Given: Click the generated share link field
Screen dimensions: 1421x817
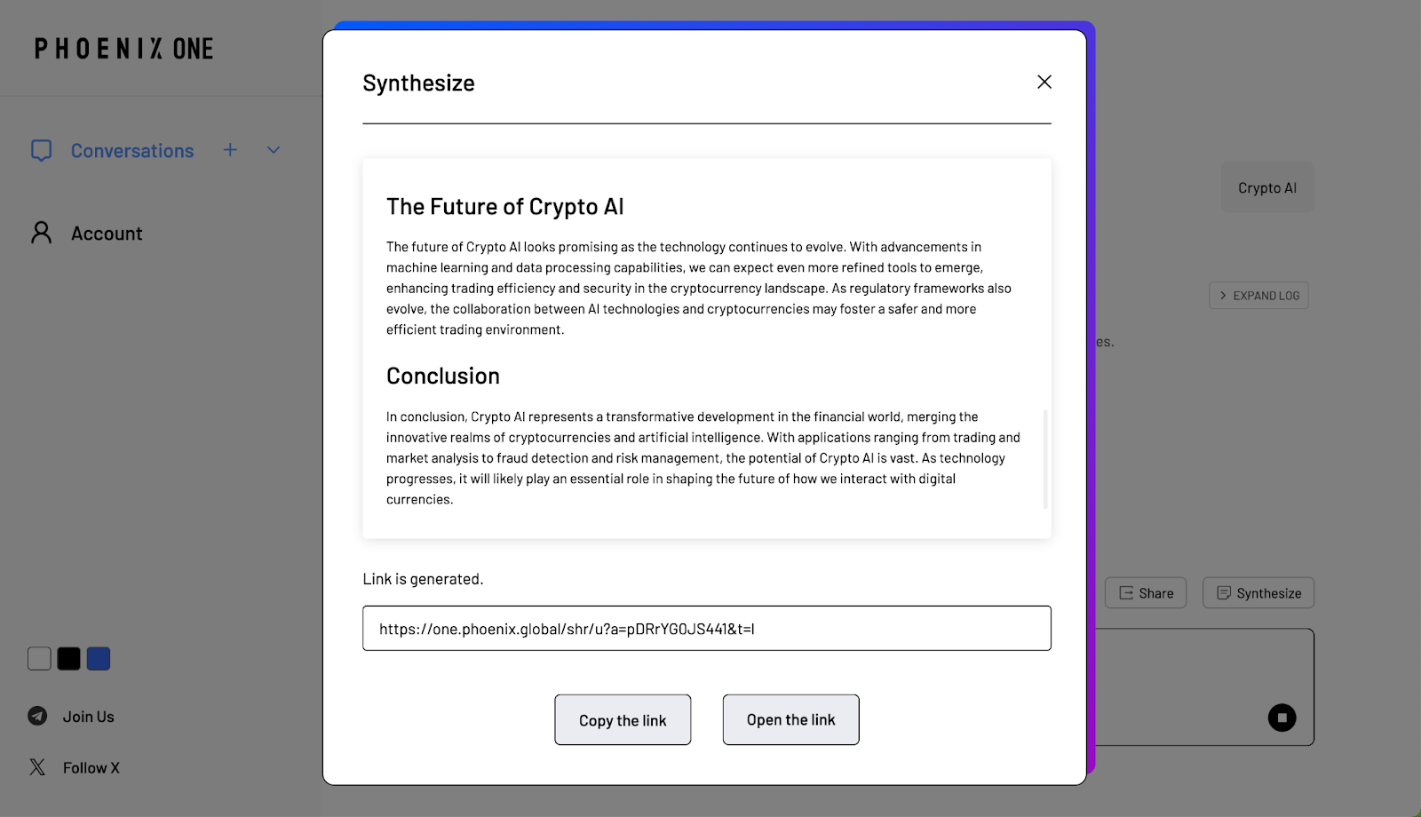Looking at the screenshot, I should [x=707, y=629].
